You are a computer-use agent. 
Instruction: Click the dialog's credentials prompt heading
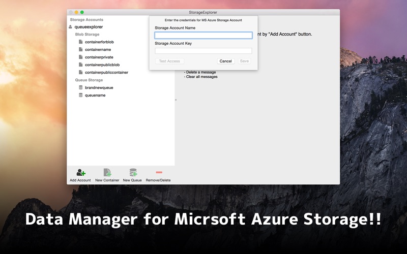pos(203,20)
